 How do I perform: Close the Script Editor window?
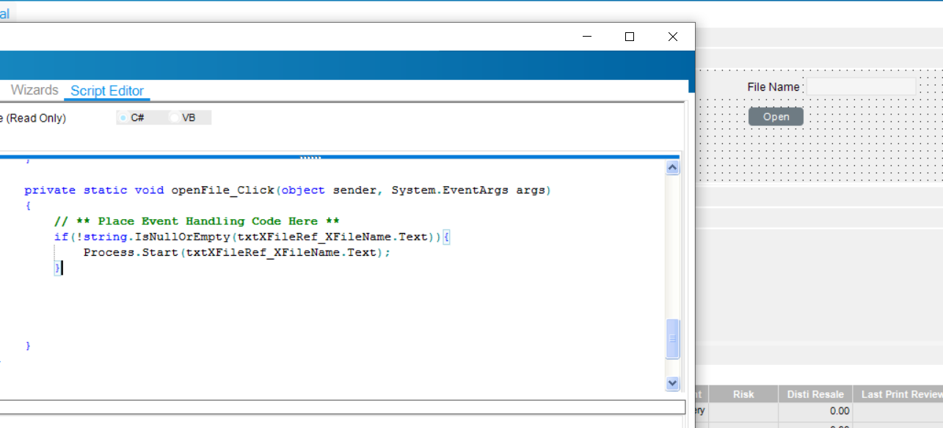(672, 37)
